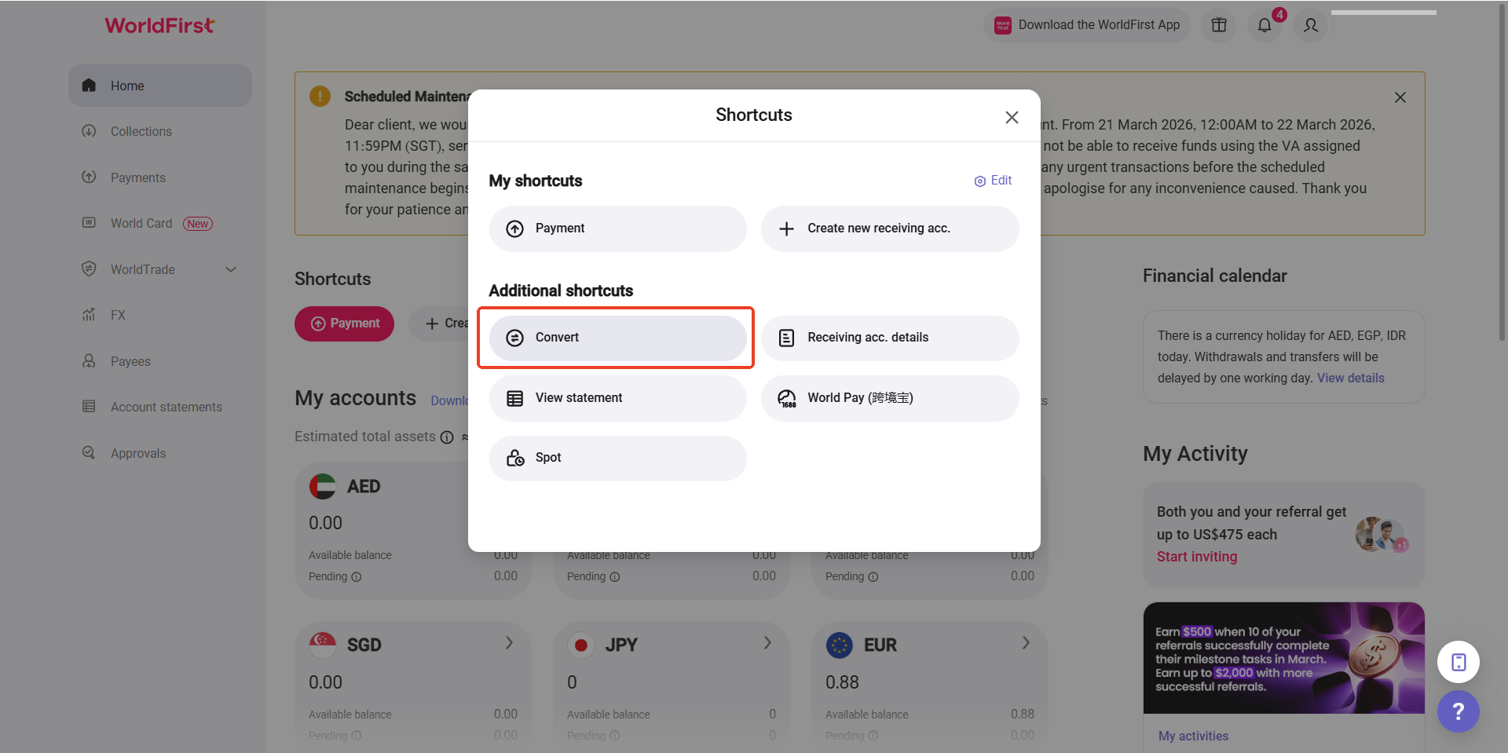Open the JPY account chevron
This screenshot has width=1508, height=753.
tap(767, 643)
